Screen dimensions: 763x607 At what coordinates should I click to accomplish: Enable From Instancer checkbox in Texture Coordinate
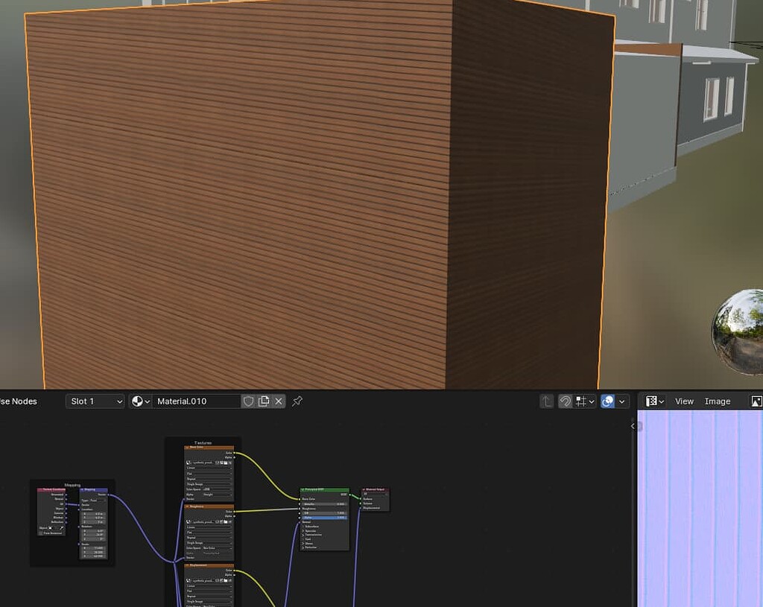(41, 533)
